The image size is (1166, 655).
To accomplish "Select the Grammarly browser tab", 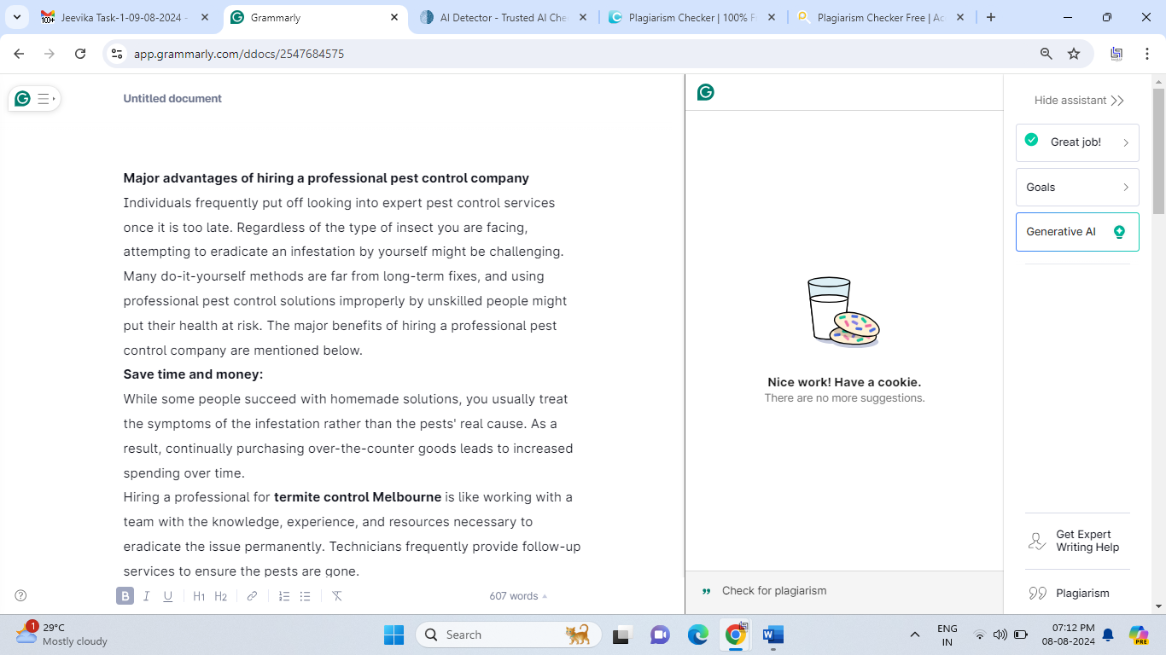I will click(x=314, y=17).
